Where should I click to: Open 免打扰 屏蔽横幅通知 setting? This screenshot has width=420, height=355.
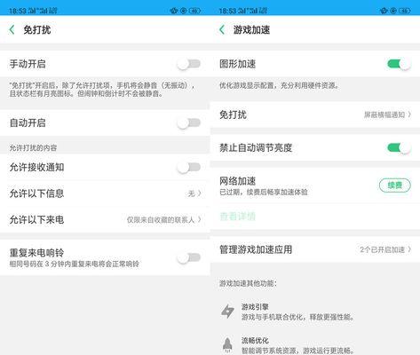tap(315, 114)
